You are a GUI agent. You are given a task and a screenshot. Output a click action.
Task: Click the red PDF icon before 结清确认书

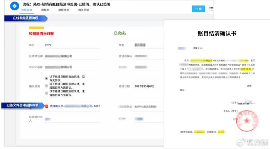point(47,106)
